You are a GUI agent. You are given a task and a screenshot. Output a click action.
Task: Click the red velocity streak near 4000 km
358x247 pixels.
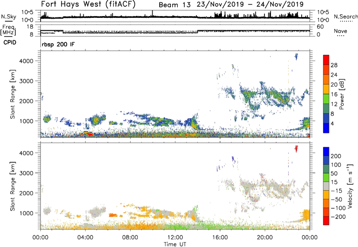(296, 148)
